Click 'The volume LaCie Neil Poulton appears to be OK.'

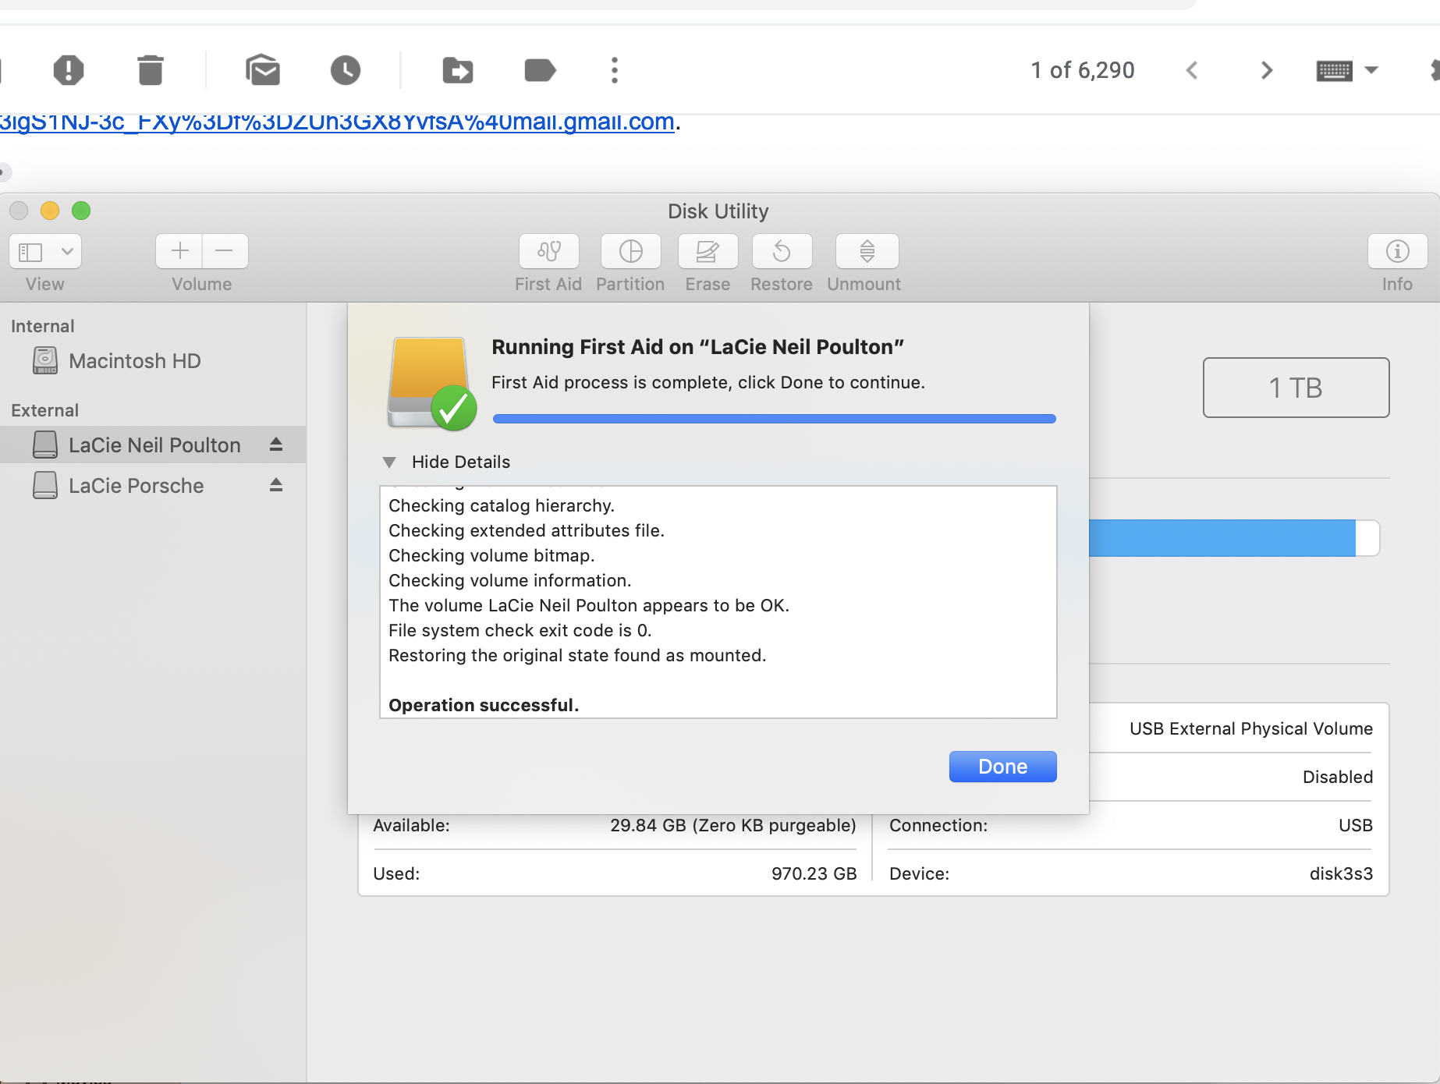(x=589, y=605)
